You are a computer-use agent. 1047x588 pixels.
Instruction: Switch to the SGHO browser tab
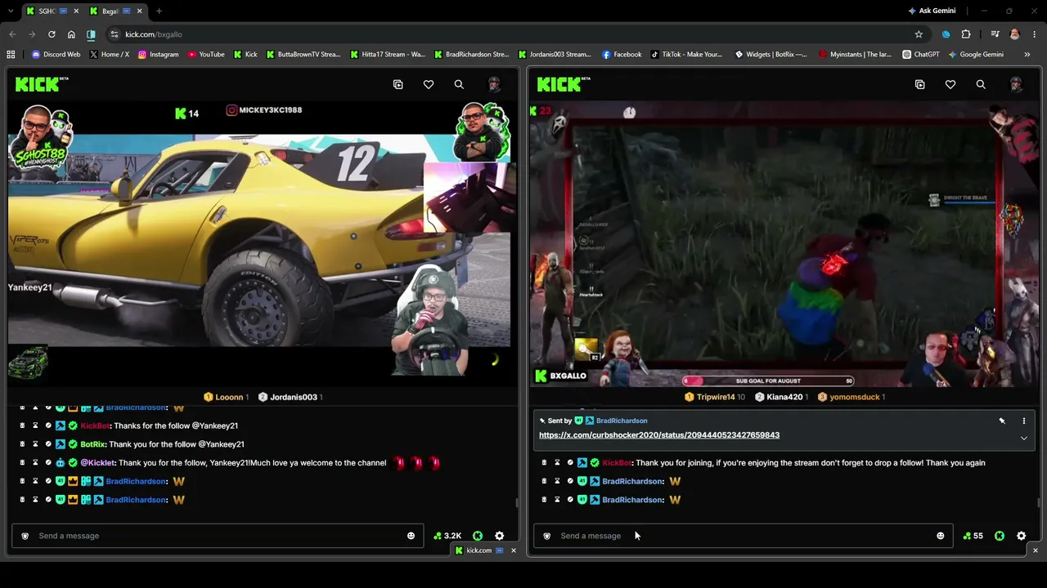pos(52,11)
